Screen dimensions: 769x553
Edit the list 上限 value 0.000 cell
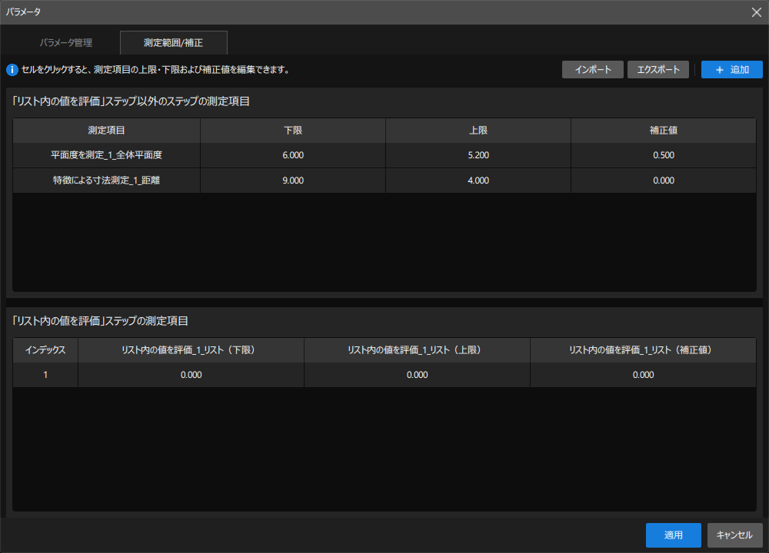click(x=417, y=375)
